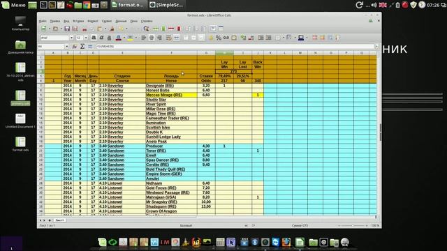The image size is (447, 251).
Task: Click the Open document icon
Action: [x=55, y=29]
